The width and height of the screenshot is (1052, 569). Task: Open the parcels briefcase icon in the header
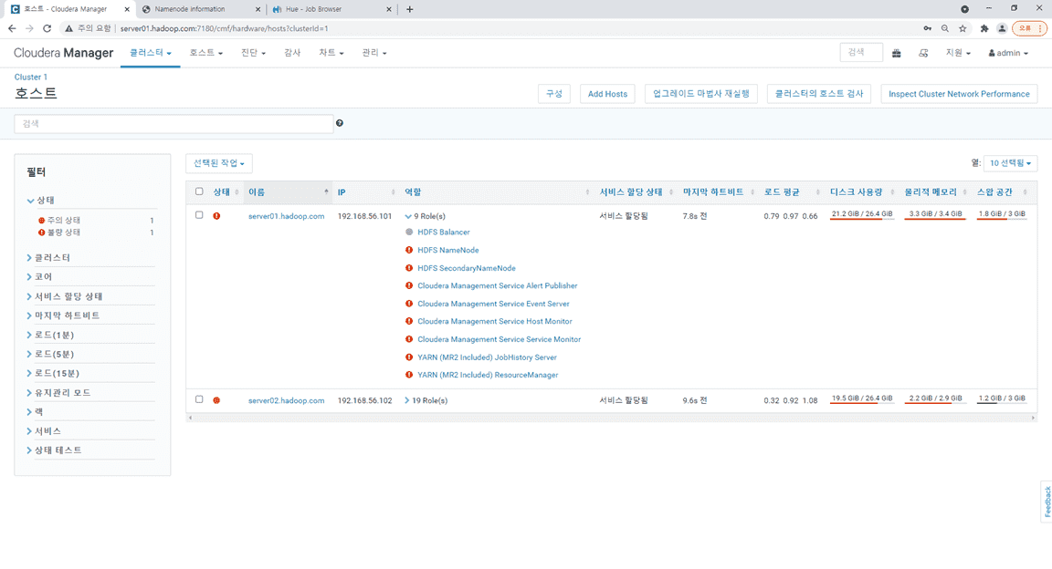pyautogui.click(x=897, y=53)
